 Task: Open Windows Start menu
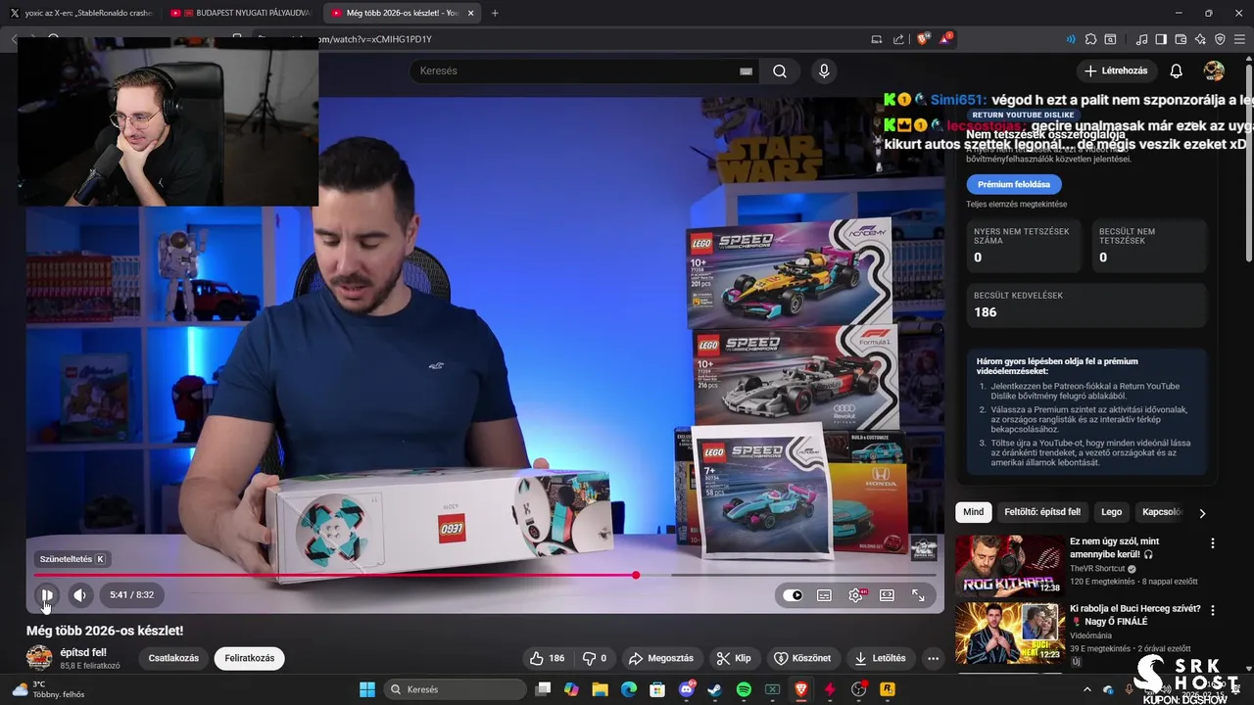(367, 689)
